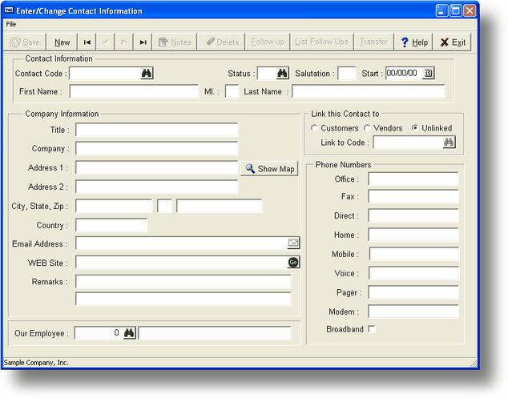Click the State input field
This screenshot has width=508, height=398.
164,206
